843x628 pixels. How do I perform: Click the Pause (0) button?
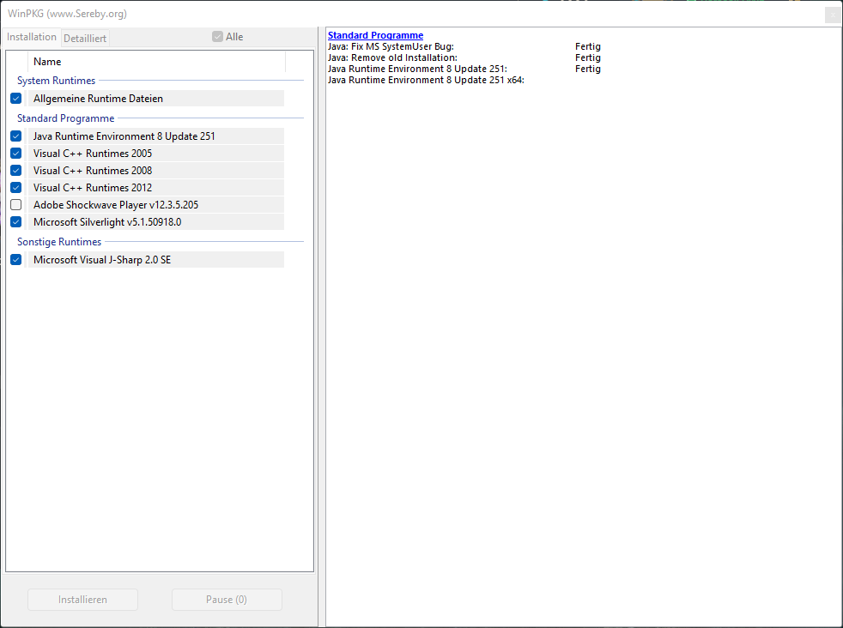227,600
